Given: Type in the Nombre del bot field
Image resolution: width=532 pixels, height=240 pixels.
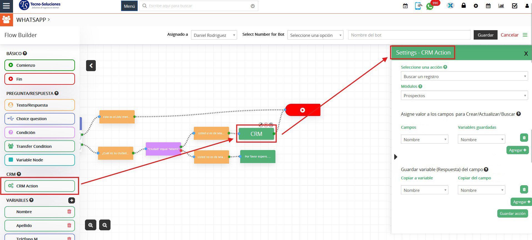Looking at the screenshot, I should [x=409, y=35].
